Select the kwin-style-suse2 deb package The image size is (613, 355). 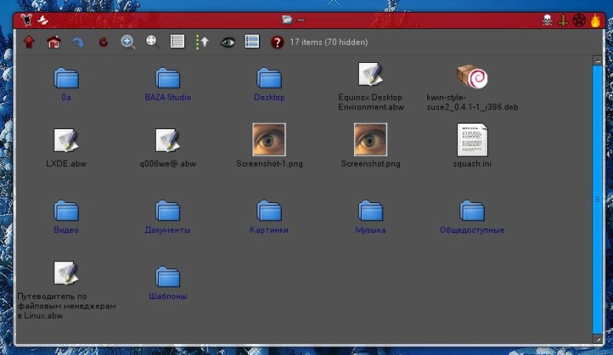click(472, 88)
